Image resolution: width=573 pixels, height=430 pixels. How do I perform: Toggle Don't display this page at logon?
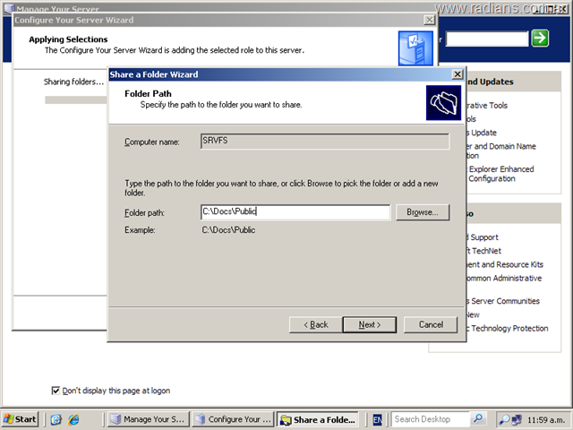coord(57,391)
